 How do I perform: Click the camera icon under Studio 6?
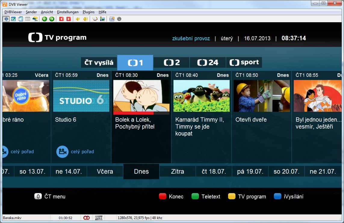click(62, 151)
